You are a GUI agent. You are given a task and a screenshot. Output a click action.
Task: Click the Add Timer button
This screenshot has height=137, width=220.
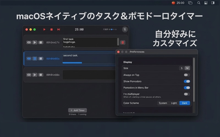point(78,110)
